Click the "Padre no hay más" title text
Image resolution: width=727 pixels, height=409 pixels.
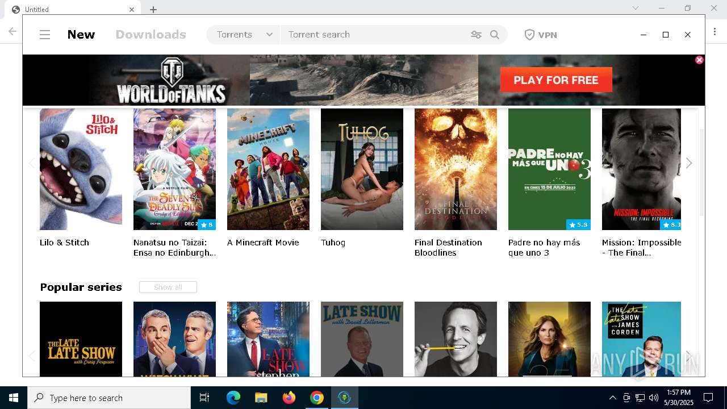(x=544, y=248)
